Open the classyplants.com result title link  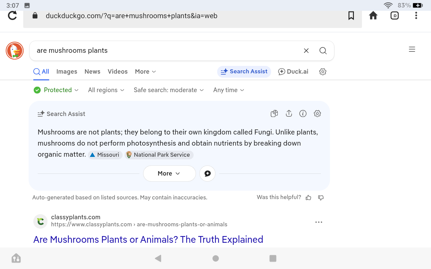coord(148,239)
